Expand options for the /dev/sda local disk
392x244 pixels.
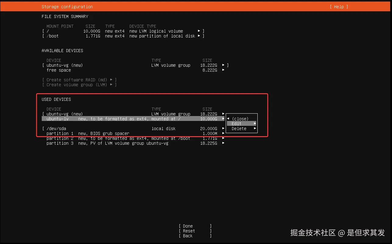(224, 128)
